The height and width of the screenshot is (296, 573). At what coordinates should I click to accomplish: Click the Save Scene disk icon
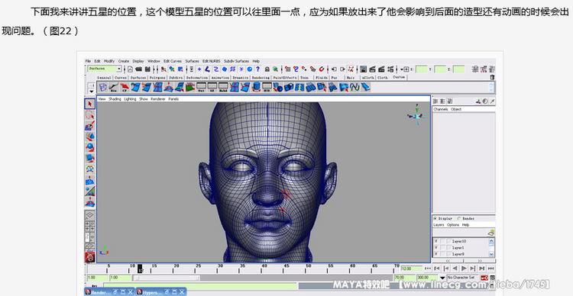(147, 69)
